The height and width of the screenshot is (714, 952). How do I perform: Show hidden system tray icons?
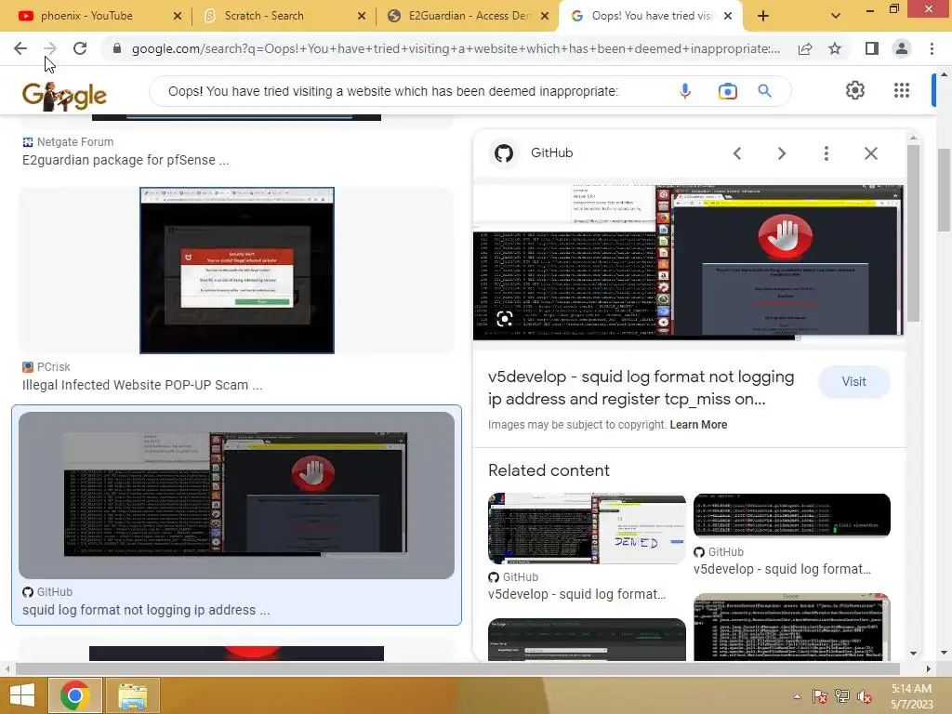797,696
